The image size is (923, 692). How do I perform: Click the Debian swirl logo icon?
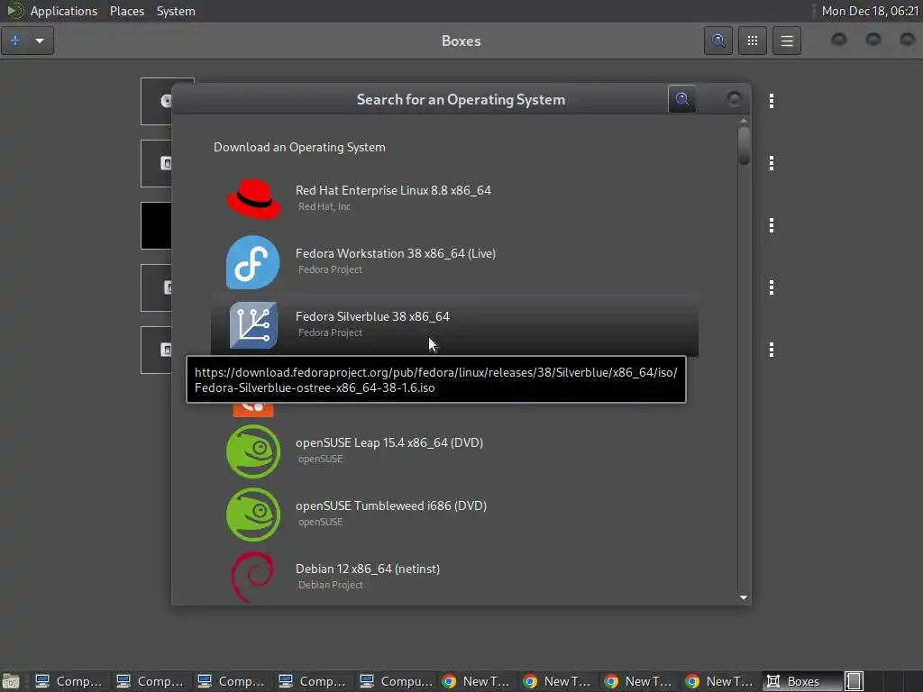[x=252, y=577]
